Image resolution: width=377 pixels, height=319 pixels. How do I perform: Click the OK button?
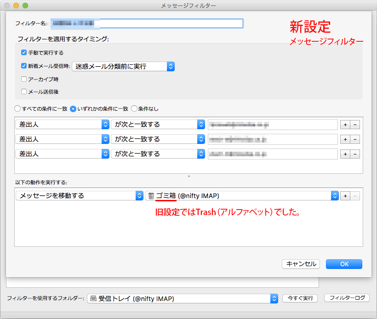point(344,264)
